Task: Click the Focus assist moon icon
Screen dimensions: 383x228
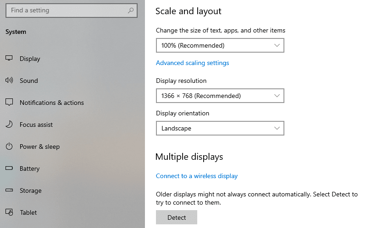Action: point(9,125)
